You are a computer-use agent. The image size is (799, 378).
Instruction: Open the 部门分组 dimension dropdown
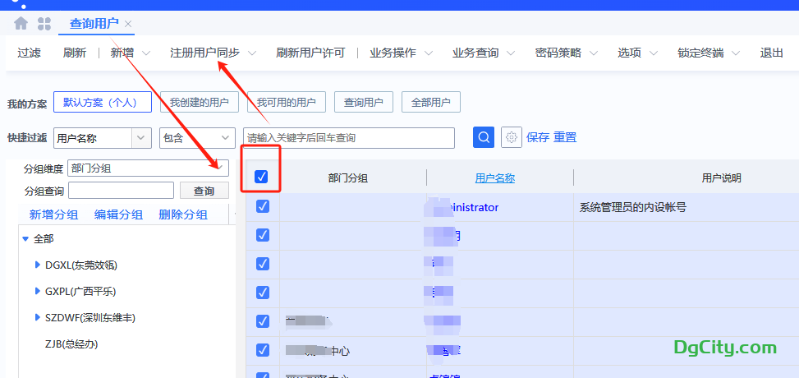coord(219,168)
